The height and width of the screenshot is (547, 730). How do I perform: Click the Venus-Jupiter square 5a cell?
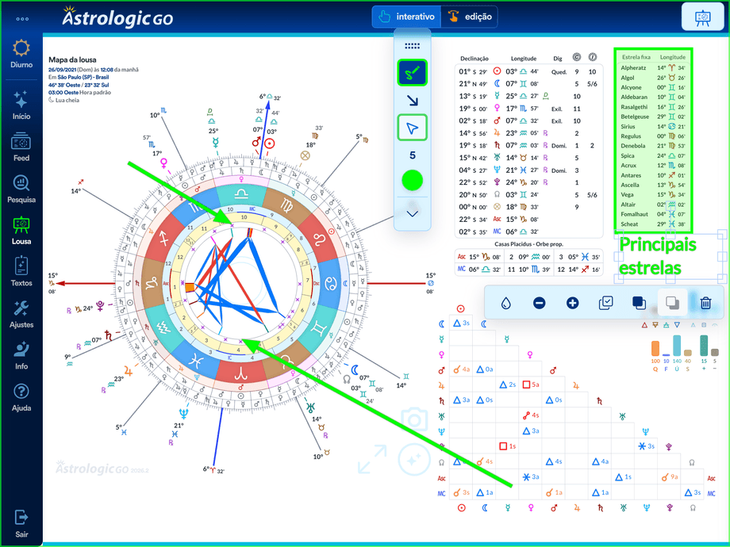tap(530, 384)
